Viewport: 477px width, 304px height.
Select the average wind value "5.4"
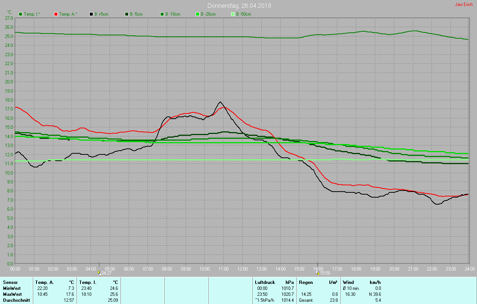click(x=378, y=300)
